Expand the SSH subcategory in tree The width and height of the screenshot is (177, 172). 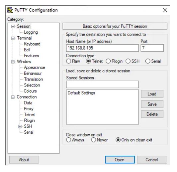coord(20,126)
